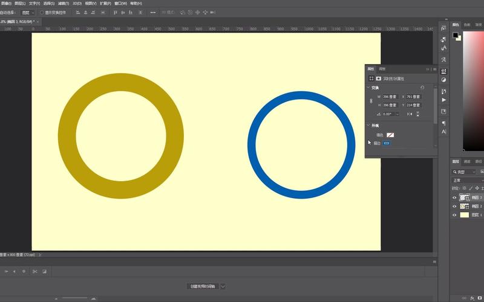
Task: Open the 自动选择 layer/group dropdown
Action: [x=27, y=12]
